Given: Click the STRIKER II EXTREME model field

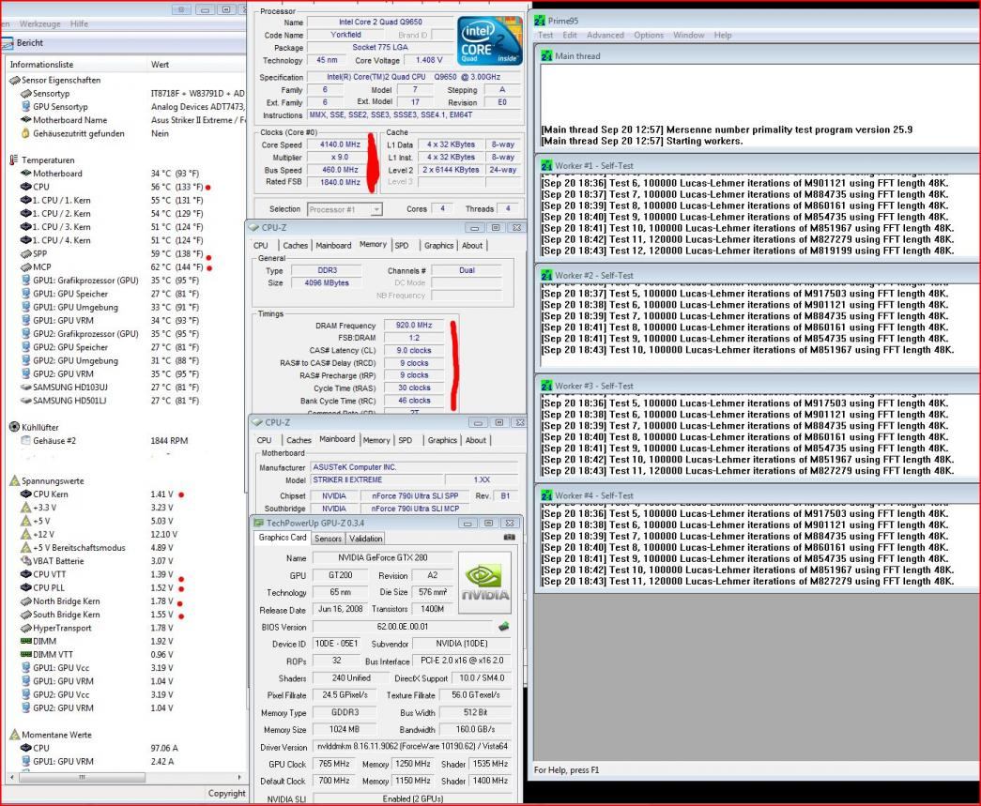Looking at the screenshot, I should [x=376, y=479].
